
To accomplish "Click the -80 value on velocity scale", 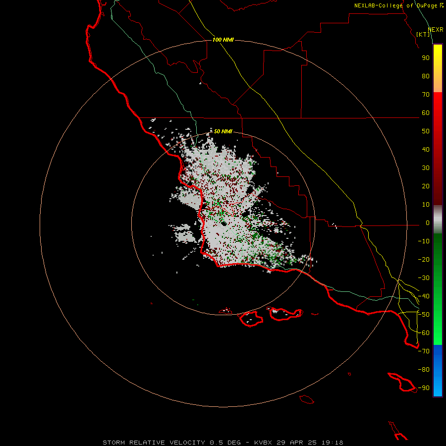I will pos(424,370).
